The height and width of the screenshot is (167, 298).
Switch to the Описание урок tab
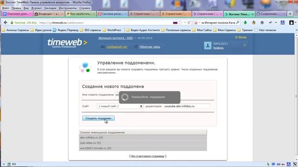point(17,14)
